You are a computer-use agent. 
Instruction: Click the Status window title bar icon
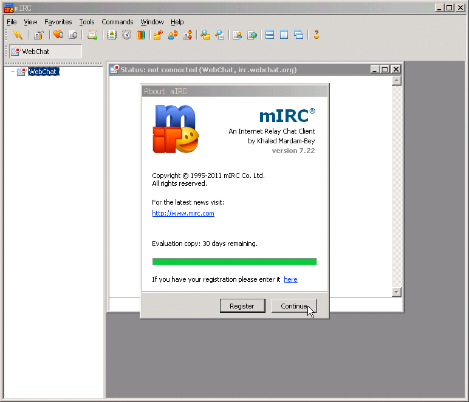pyautogui.click(x=114, y=69)
